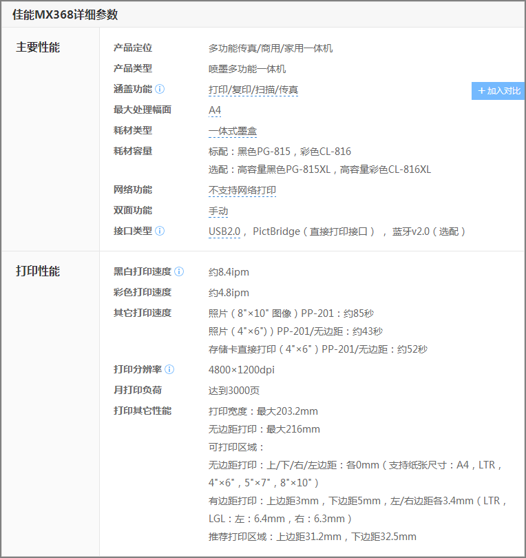Select the 达到3000页 value
The image size is (526, 558).
click(234, 391)
